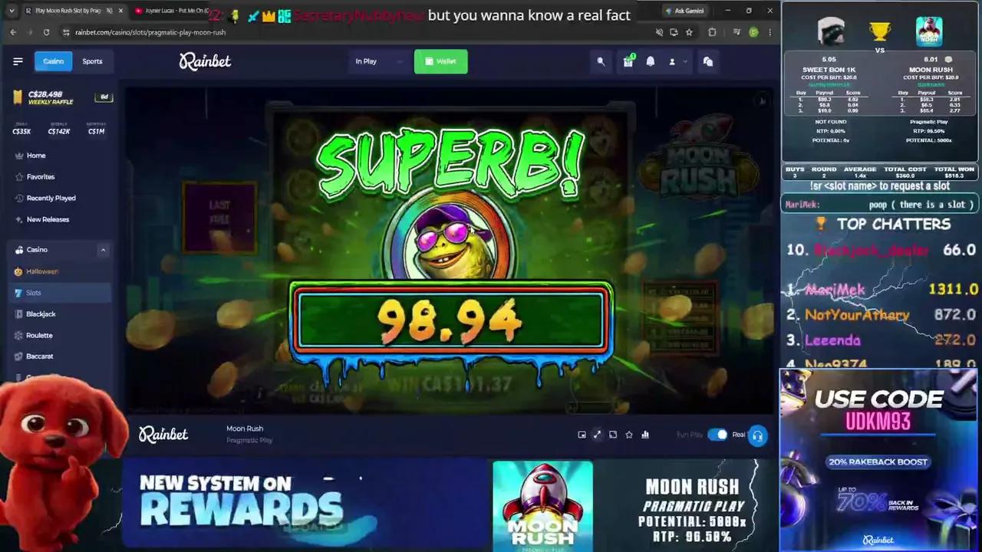This screenshot has width=982, height=552.
Task: Click the search magnifier icon
Action: coord(601,61)
